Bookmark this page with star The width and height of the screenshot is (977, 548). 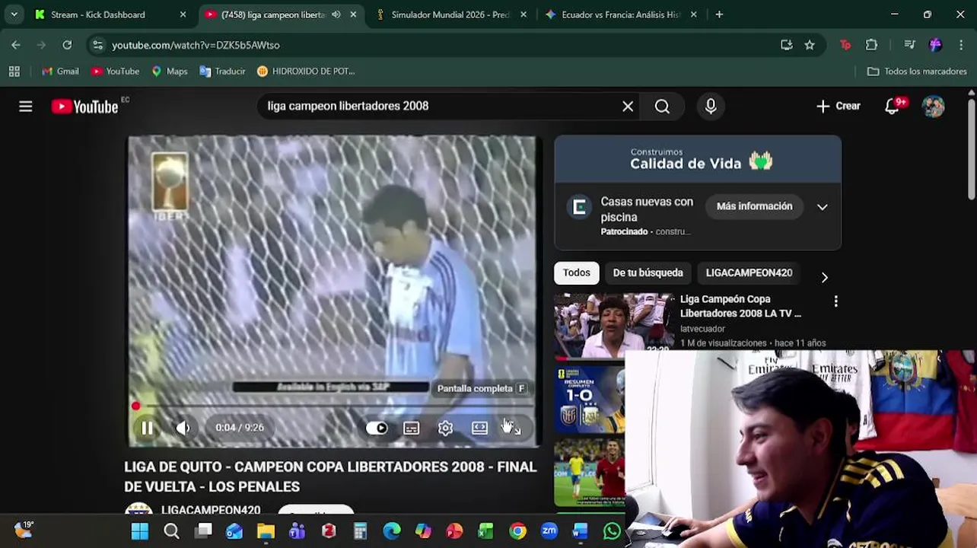(810, 45)
